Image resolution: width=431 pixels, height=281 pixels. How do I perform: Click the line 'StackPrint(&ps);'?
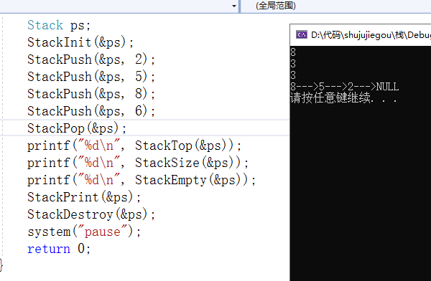pos(84,197)
